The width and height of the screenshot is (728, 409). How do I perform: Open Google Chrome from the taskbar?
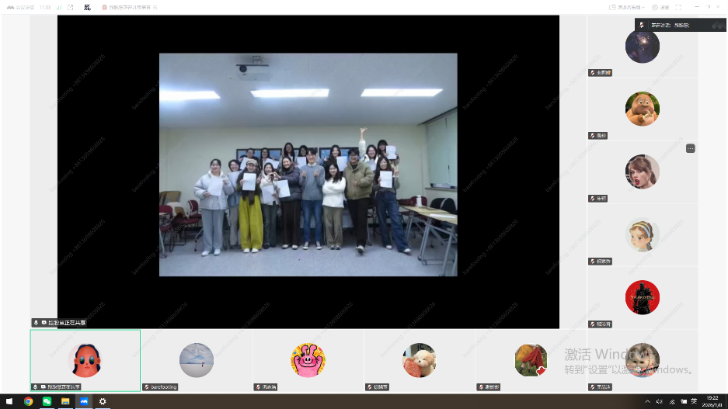29,401
